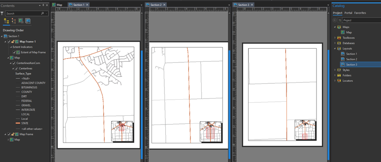Collapse the Extent Indicators group
This screenshot has height=162, width=381.
10,47
